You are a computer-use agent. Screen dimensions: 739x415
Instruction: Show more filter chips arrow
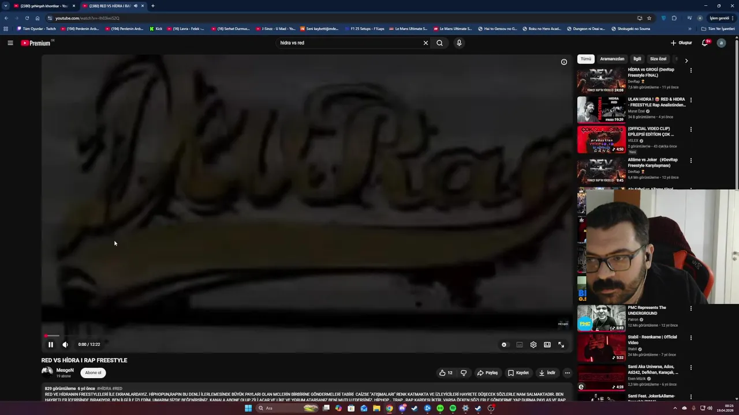click(x=686, y=60)
